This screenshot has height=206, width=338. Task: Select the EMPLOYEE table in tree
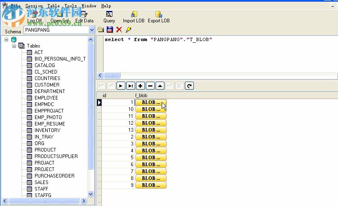(x=46, y=98)
